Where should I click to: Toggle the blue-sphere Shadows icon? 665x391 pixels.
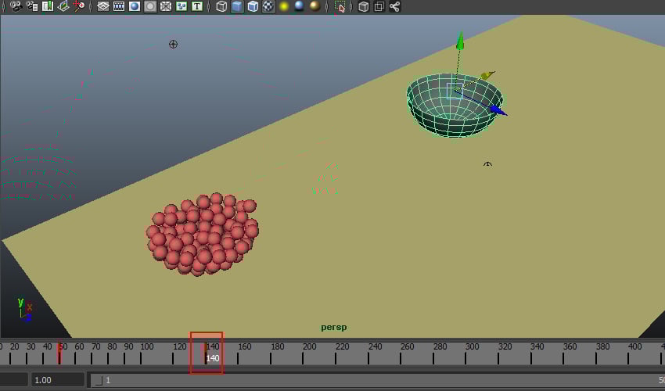[300, 6]
